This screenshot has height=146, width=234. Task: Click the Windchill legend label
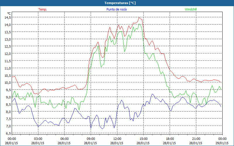191,9
